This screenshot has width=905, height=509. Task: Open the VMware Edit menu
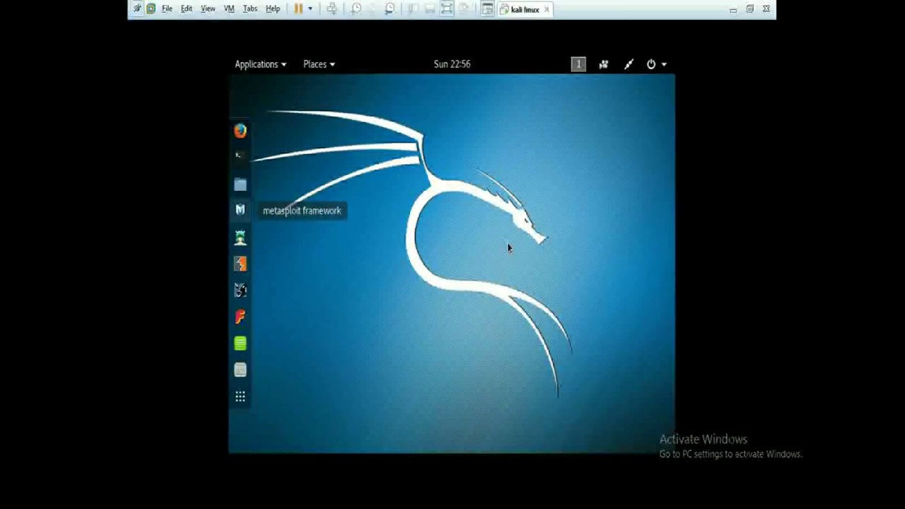pos(187,9)
